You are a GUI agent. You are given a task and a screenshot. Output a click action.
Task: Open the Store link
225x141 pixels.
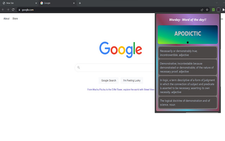[x=15, y=19]
